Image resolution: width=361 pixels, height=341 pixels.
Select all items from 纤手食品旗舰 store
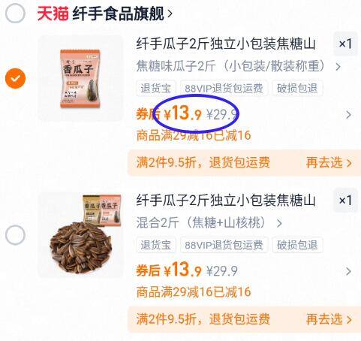point(15,14)
